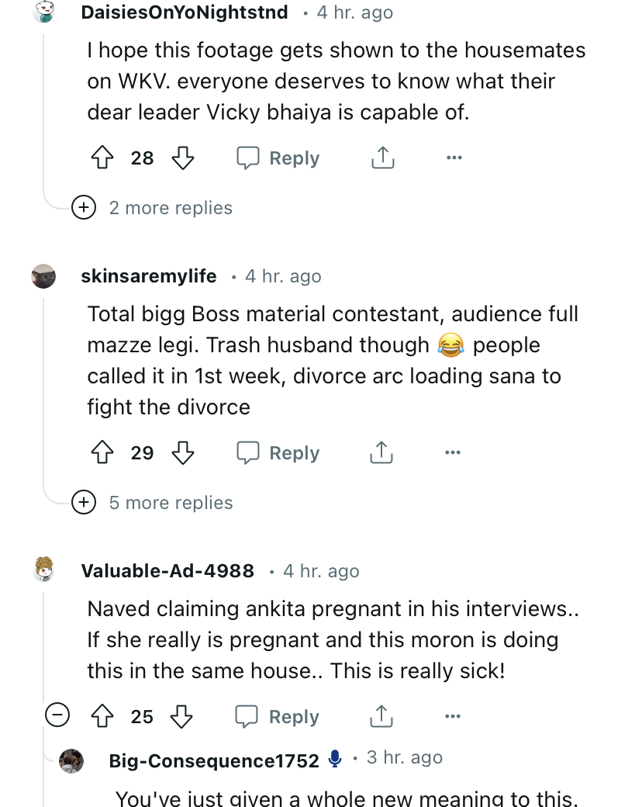
Task: Share the comment about WKV housemates
Action: click(382, 158)
